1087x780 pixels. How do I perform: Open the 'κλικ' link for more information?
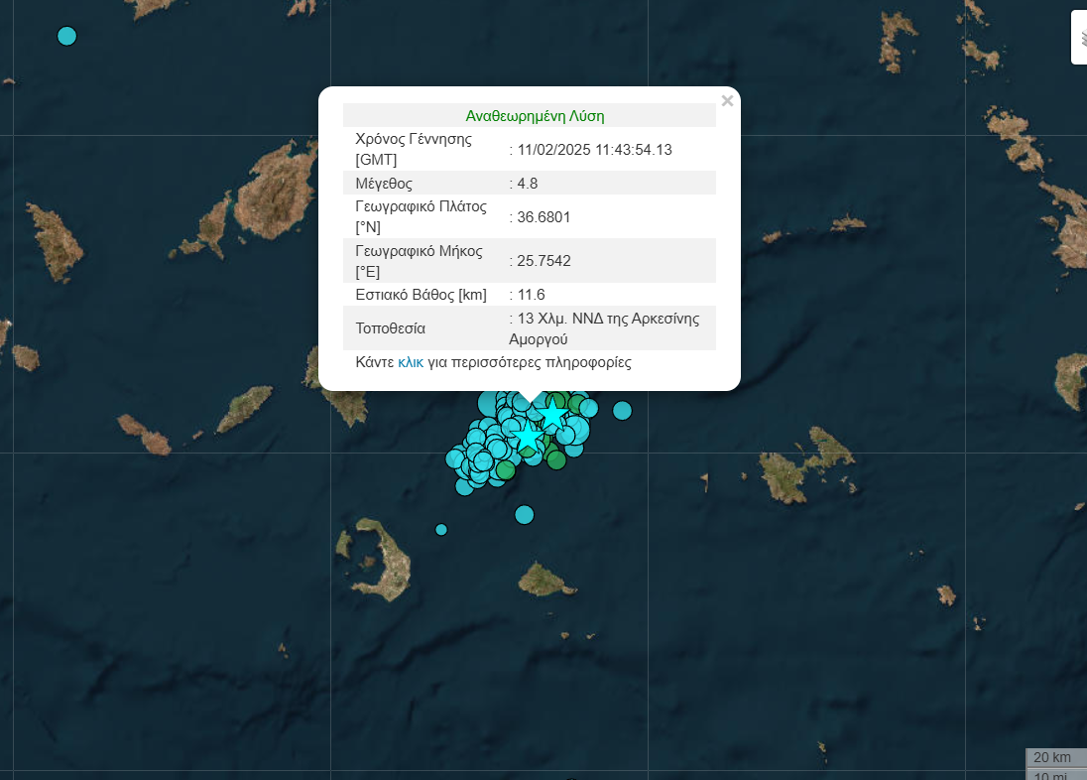pyautogui.click(x=411, y=362)
